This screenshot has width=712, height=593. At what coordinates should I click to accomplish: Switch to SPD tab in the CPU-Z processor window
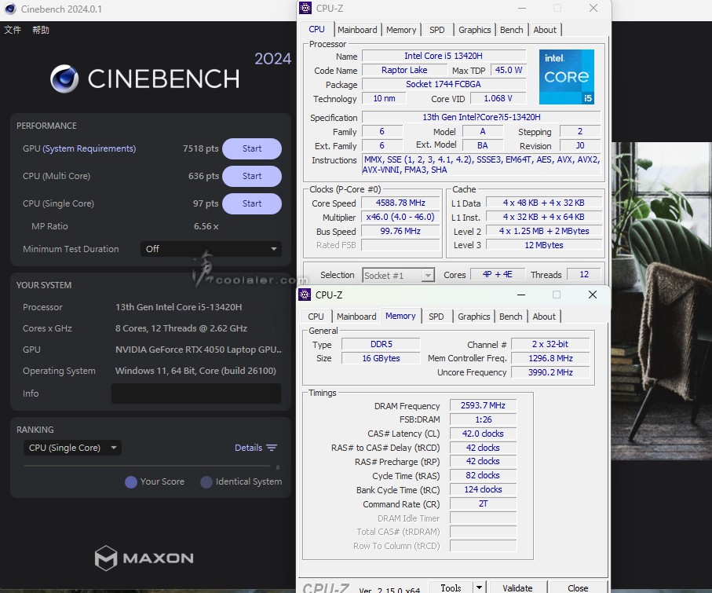pos(436,30)
